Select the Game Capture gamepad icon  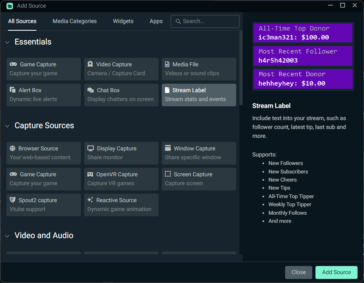(x=13, y=64)
